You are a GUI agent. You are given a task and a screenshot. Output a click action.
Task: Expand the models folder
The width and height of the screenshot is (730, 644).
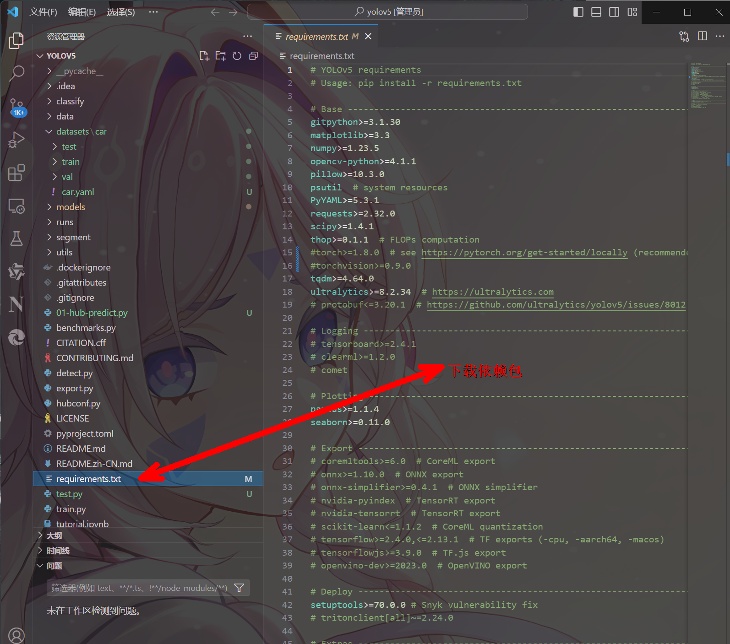pos(49,207)
